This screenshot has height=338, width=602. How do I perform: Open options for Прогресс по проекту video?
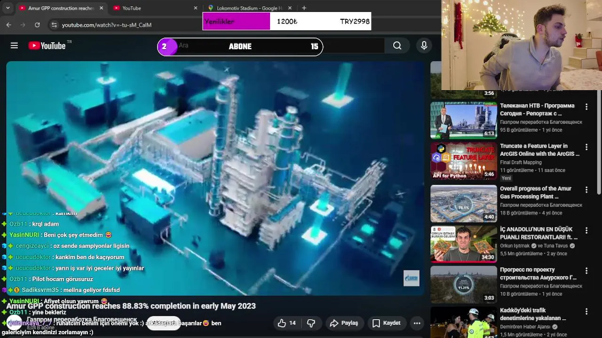coord(586,271)
